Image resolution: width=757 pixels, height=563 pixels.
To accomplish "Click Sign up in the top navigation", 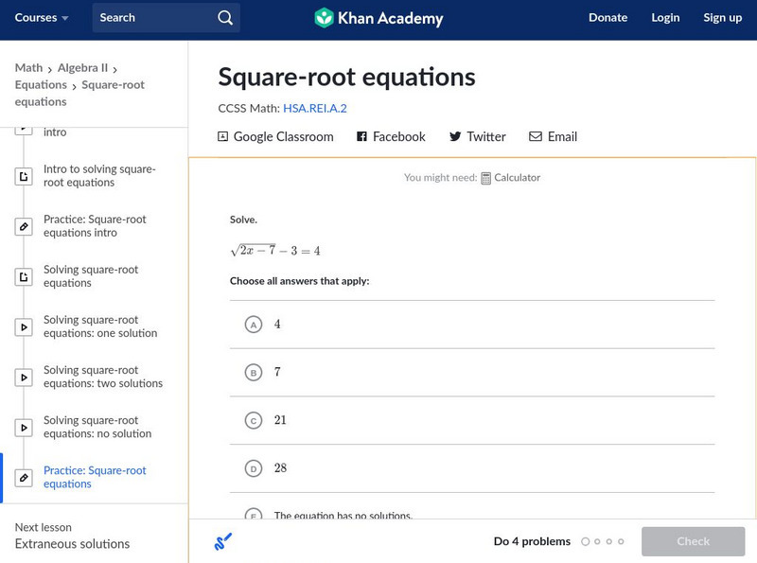I will click(722, 17).
